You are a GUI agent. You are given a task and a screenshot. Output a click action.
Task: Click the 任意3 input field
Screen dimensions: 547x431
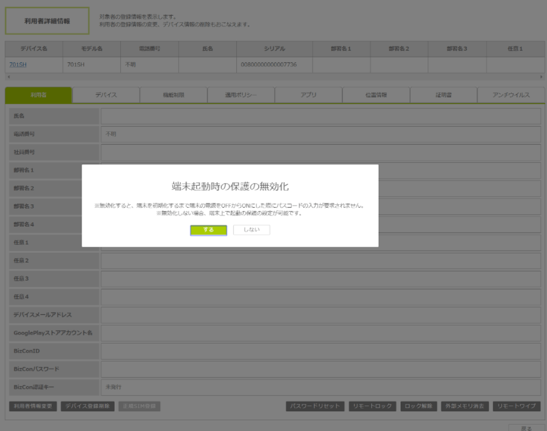(x=321, y=279)
